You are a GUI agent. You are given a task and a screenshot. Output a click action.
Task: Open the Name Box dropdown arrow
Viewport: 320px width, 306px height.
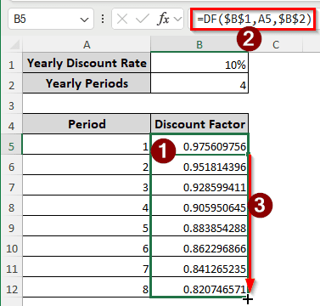tap(84, 20)
